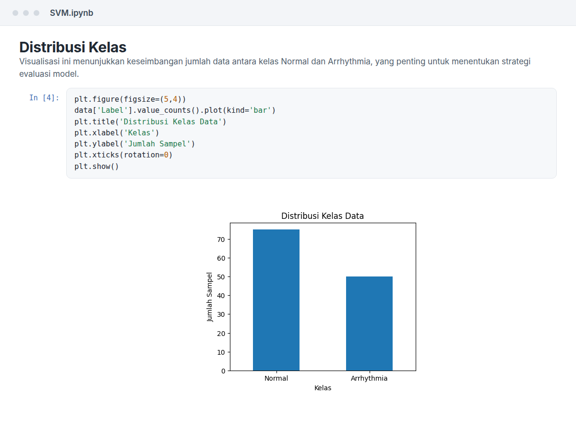Click the plt.ylabel('Jumlah Sampel') code line
The width and height of the screenshot is (576, 432).
[x=135, y=144]
